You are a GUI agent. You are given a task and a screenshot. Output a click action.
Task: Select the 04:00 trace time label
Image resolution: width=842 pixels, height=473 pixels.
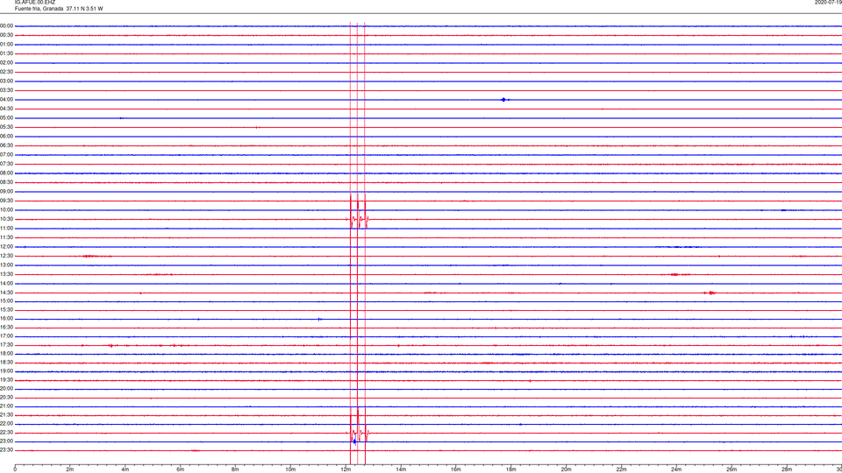point(6,100)
